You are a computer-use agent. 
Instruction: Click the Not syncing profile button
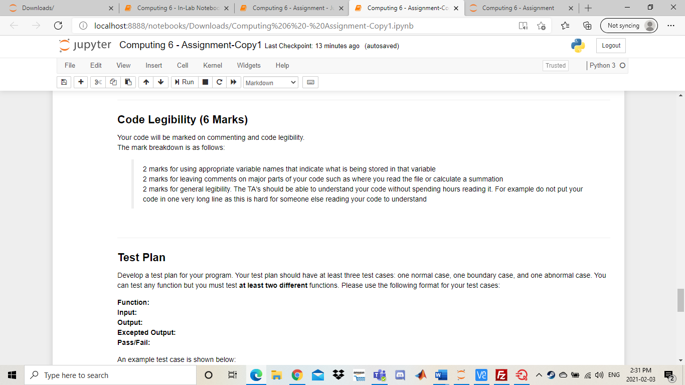(x=629, y=26)
